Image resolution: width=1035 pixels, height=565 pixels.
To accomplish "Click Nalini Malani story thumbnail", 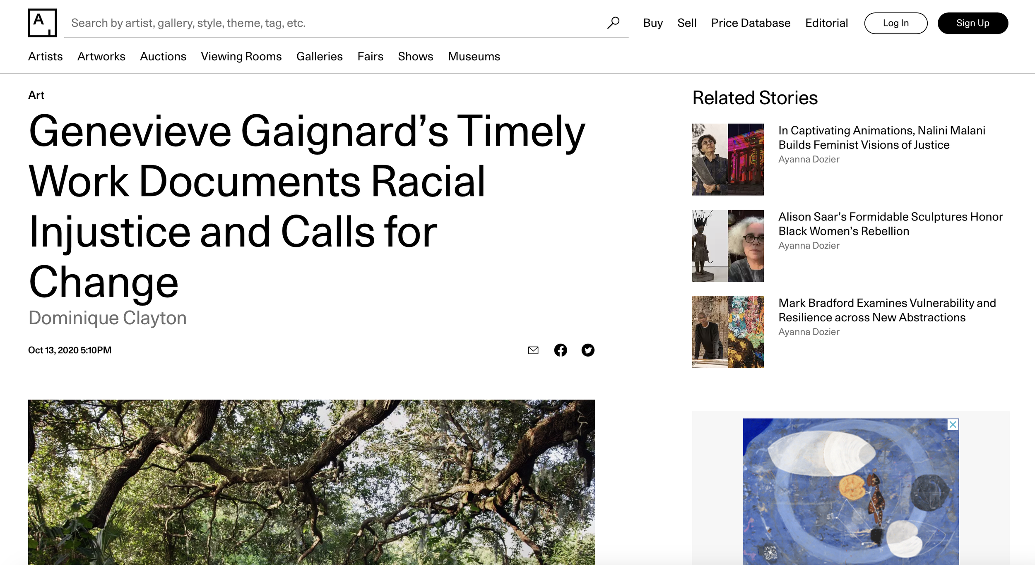I will click(728, 159).
